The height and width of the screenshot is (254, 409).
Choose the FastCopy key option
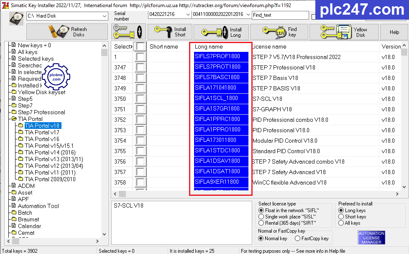(297, 239)
